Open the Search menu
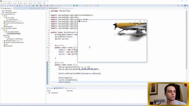 pos(25,3)
